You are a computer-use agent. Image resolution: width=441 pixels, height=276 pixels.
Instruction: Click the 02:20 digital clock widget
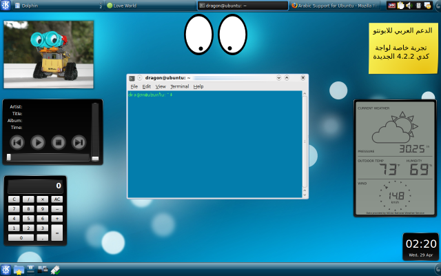[421, 247]
